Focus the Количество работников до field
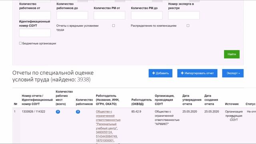Viewport: 256px width, 144px height. 72,15
